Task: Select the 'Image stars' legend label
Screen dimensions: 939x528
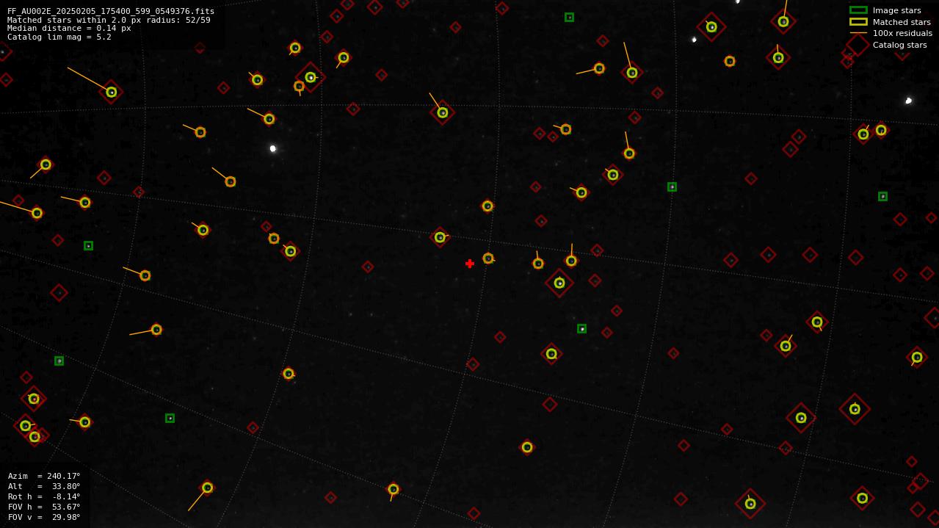Action: coord(896,10)
